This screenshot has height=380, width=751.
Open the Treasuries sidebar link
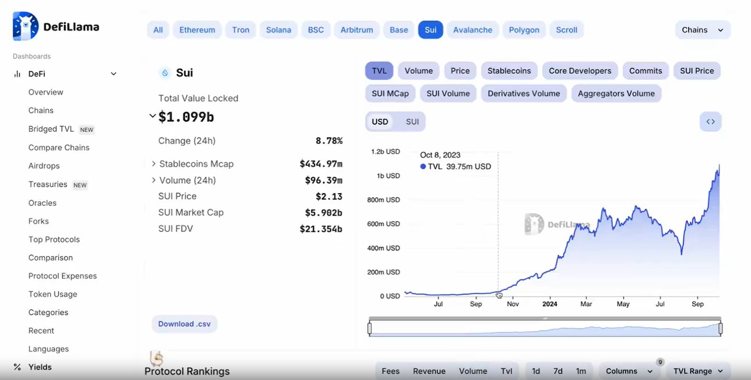[x=48, y=184]
